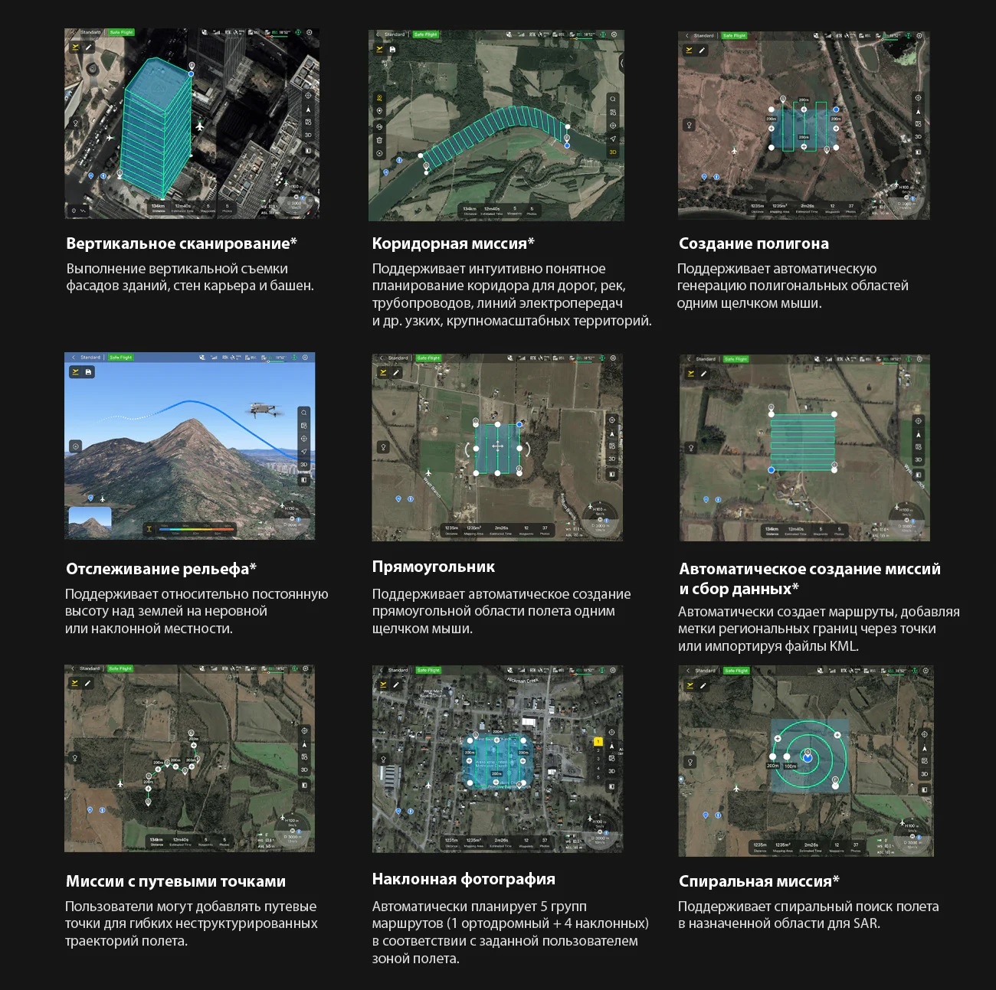Click the settings gear in polygon screenshot
Viewport: 996px width, 990px height.
(919, 36)
